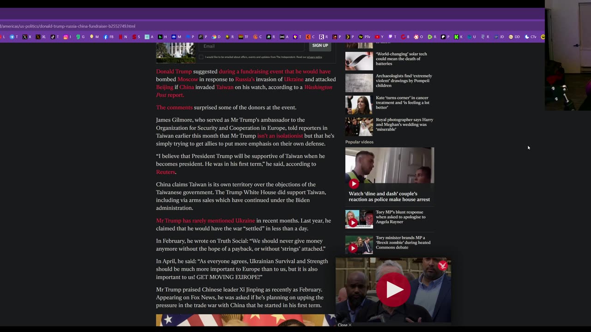Open the 'Brexit zombie' Tory minister headline
The image size is (591, 332).
coord(403,243)
